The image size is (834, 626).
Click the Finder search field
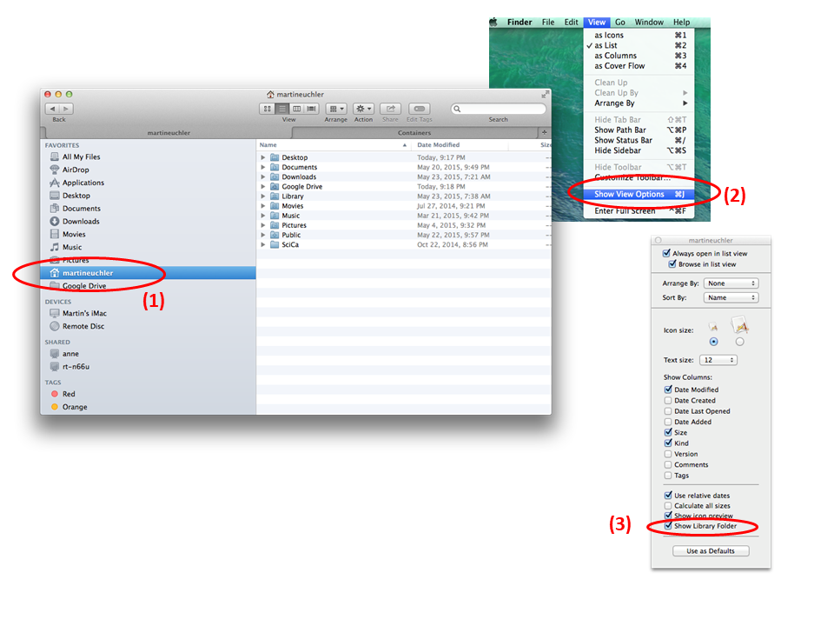[x=499, y=109]
